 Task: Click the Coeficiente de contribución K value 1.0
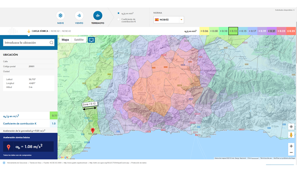point(54,123)
